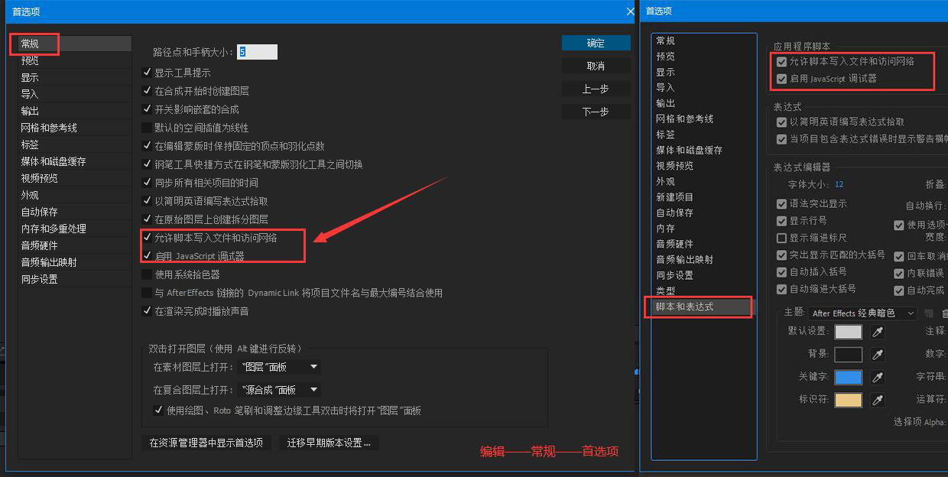Click the dimmed save icon beside the 主题 dropdown
This screenshot has height=477, width=948.
930,313
